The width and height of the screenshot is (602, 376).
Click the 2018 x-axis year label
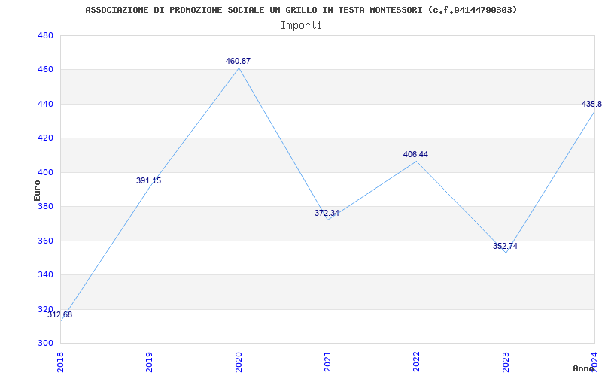pos(60,362)
